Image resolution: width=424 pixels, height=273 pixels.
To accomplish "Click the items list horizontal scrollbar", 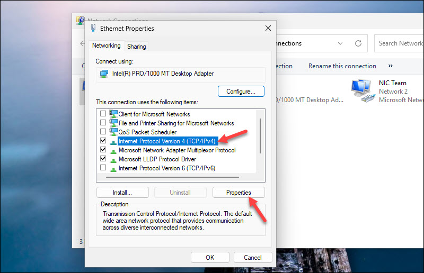I will 173,177.
